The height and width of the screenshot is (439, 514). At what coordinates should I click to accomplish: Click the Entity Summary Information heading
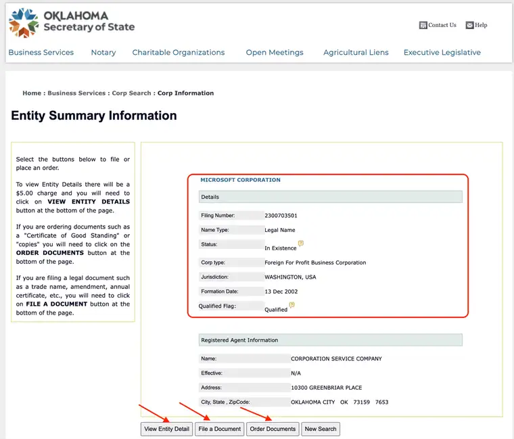pos(94,116)
